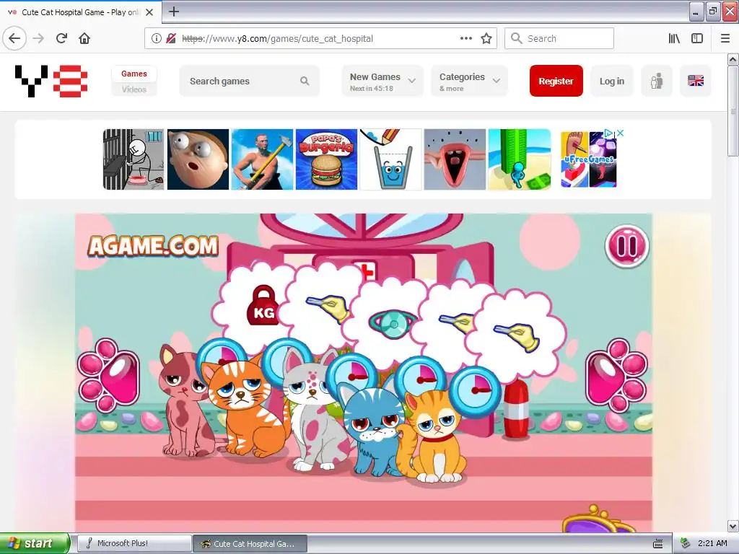Open the green tower runner thumbnail

click(520, 159)
